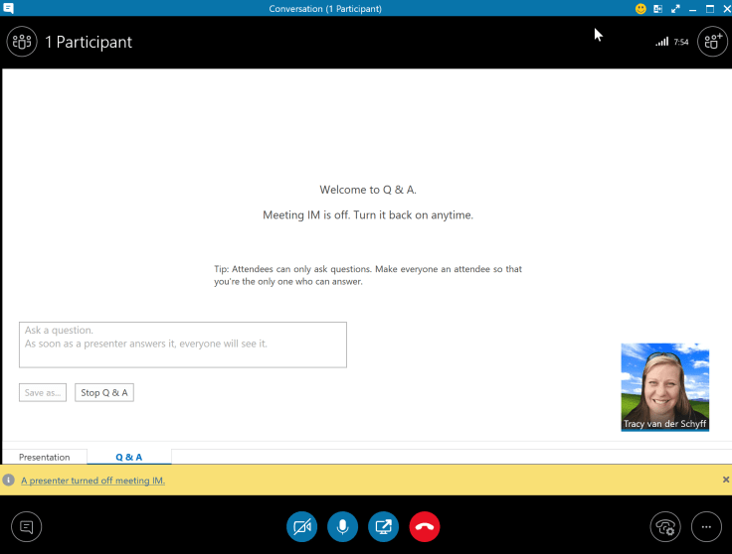This screenshot has width=732, height=554.
Task: Toggle full screen view
Action: coord(675,9)
